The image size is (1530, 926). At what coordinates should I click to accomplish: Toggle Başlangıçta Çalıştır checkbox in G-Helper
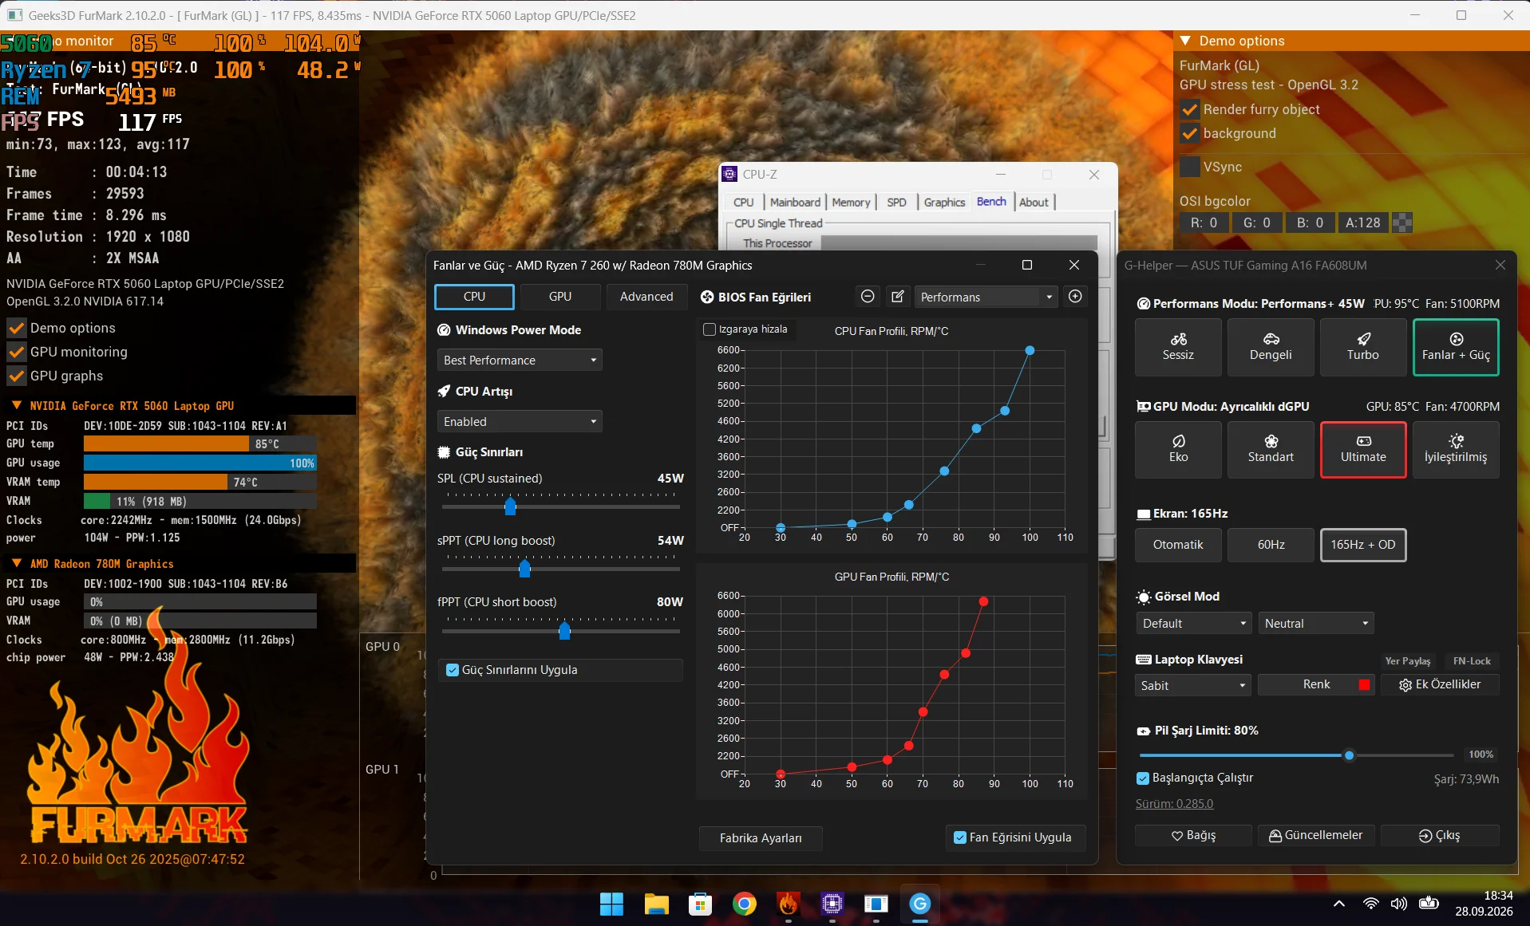pyautogui.click(x=1143, y=778)
